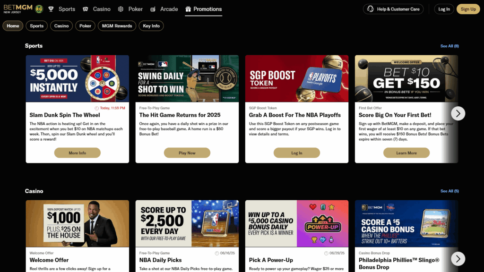Click the Poker chip icon
Viewport: 484px width, 272px height.
pyautogui.click(x=121, y=9)
